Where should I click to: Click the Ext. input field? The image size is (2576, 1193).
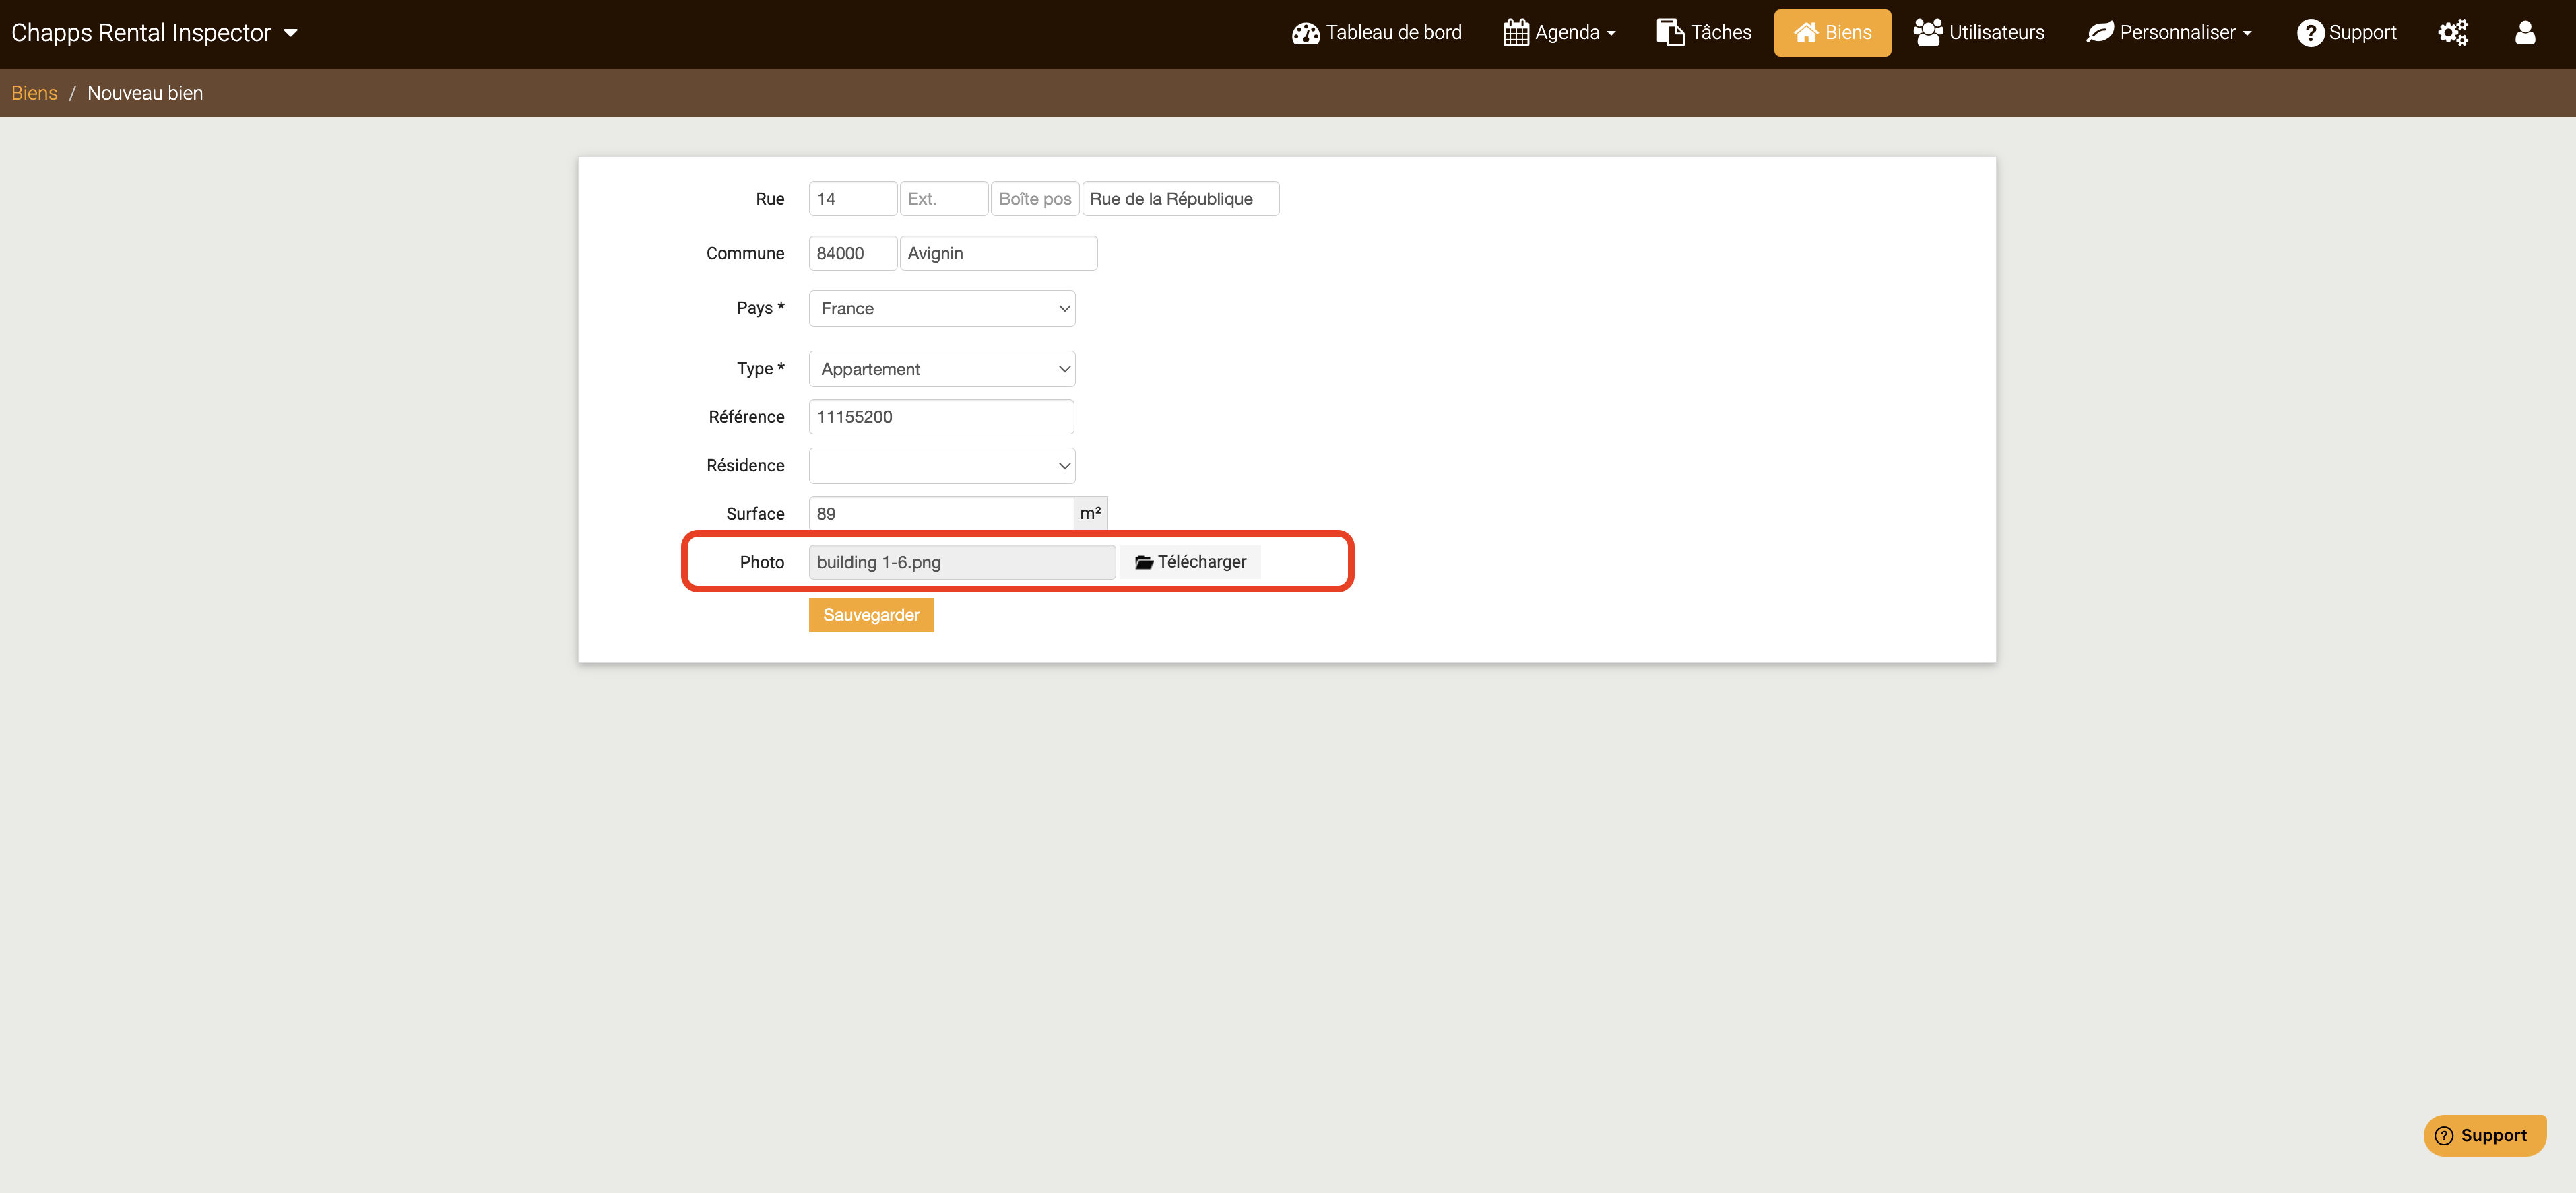944,199
